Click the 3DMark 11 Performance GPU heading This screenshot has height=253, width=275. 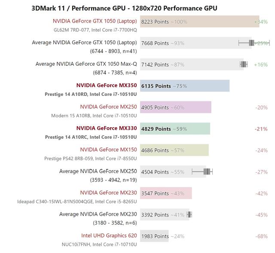[x=124, y=8]
